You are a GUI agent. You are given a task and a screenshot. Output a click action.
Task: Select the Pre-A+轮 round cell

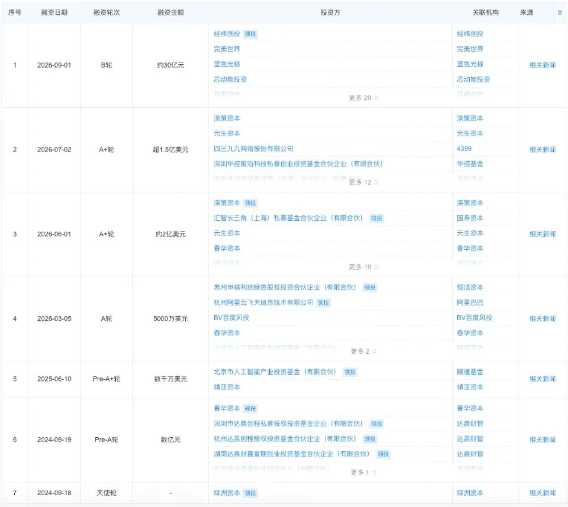[x=107, y=379]
